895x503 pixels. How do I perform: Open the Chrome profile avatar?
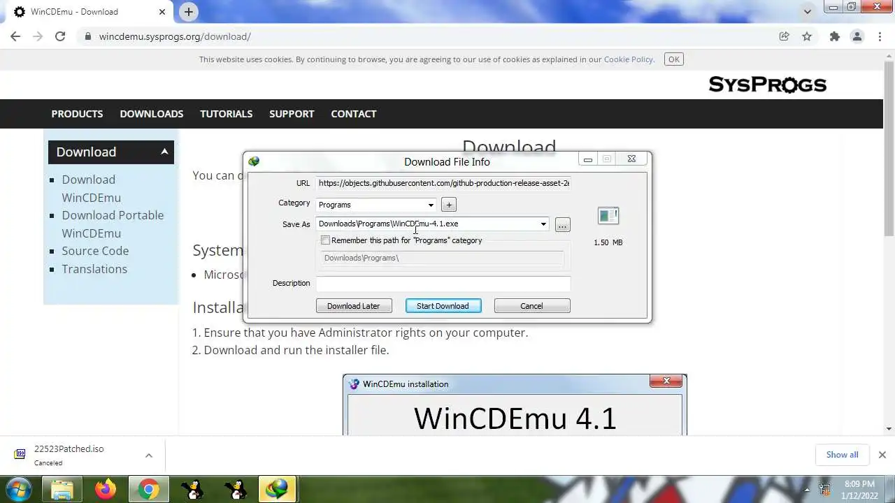pos(857,36)
